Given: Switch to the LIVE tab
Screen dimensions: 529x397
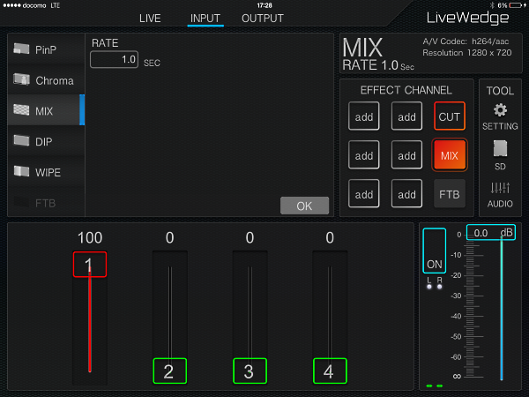Looking at the screenshot, I should coord(150,19).
